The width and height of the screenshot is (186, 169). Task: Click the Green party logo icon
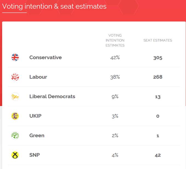point(15,136)
